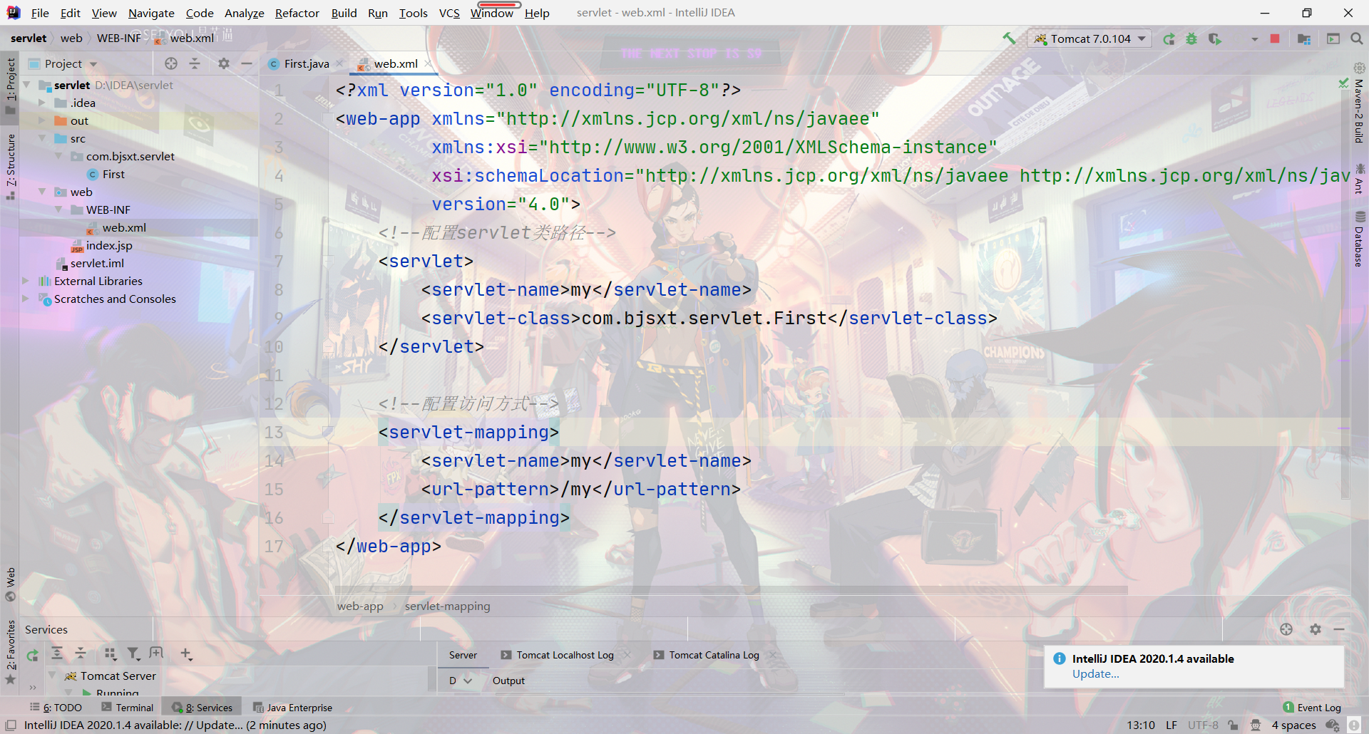Toggle tool window bars via status bar corner
Viewport: 1369px width, 734px height.
[11, 725]
